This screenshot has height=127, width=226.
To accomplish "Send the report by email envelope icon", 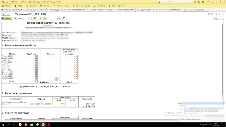I will point(45,18).
